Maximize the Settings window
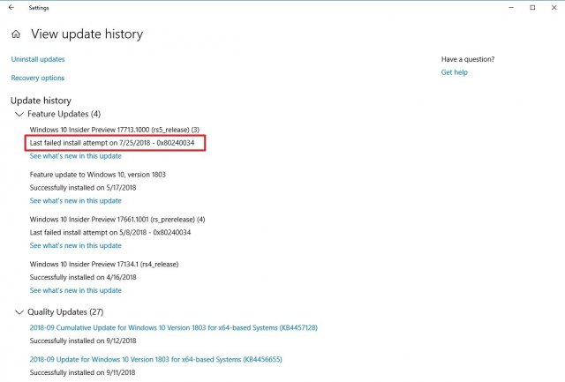 [532, 8]
